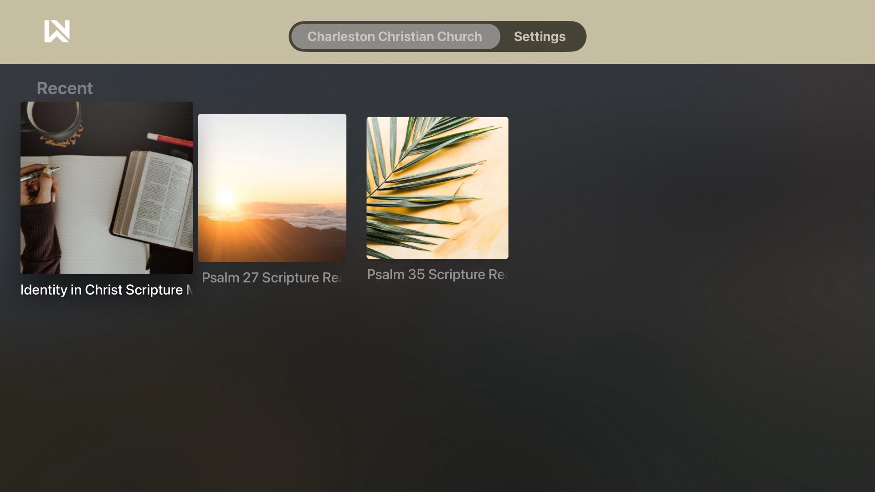Open the Psalm 27 sunrise thumbnail
The width and height of the screenshot is (875, 492).
(x=272, y=188)
